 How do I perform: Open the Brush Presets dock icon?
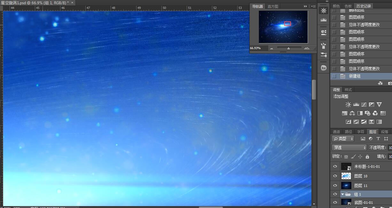[324, 45]
